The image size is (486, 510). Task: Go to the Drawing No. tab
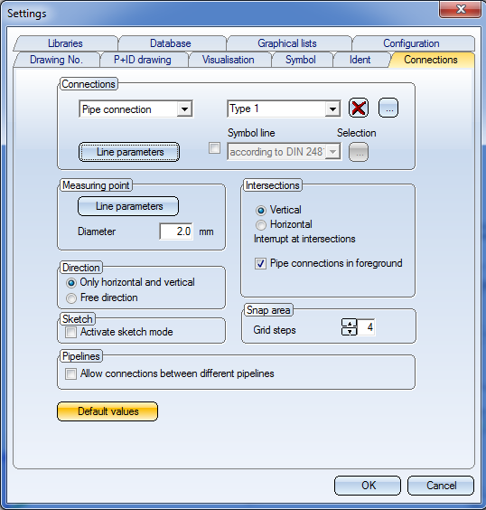(x=57, y=60)
